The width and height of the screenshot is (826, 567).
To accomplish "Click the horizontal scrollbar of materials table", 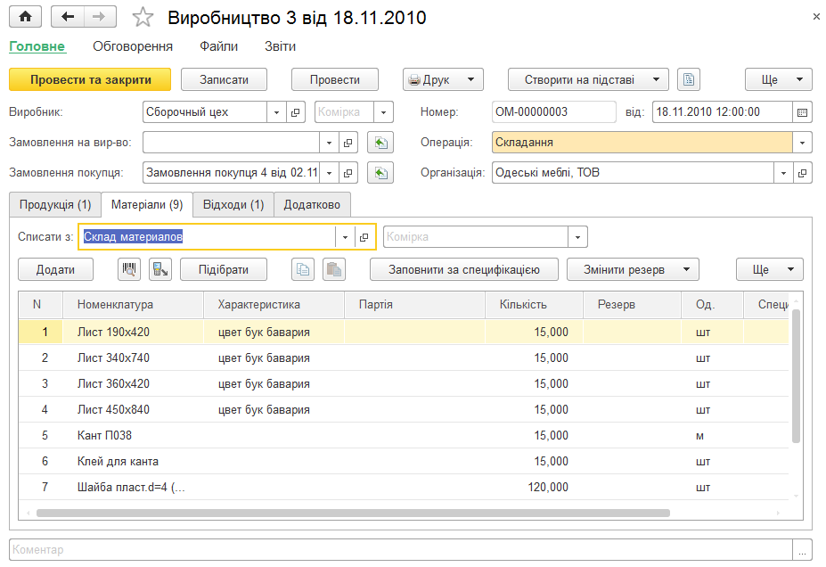I will [353, 513].
